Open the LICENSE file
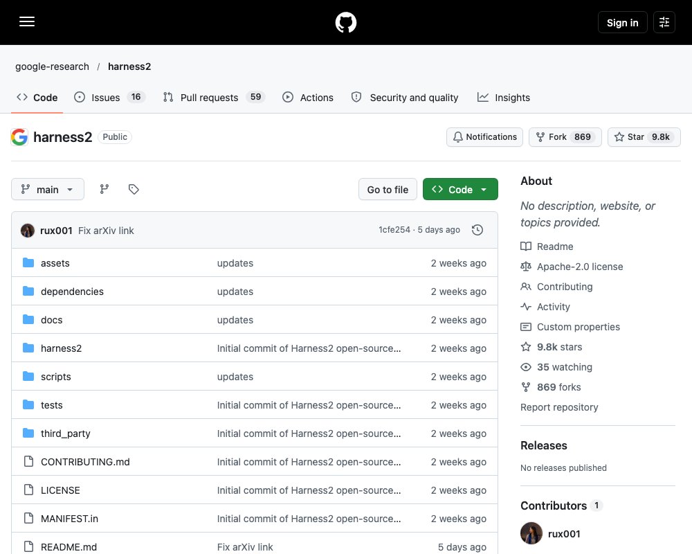The height and width of the screenshot is (554, 692). (x=60, y=490)
